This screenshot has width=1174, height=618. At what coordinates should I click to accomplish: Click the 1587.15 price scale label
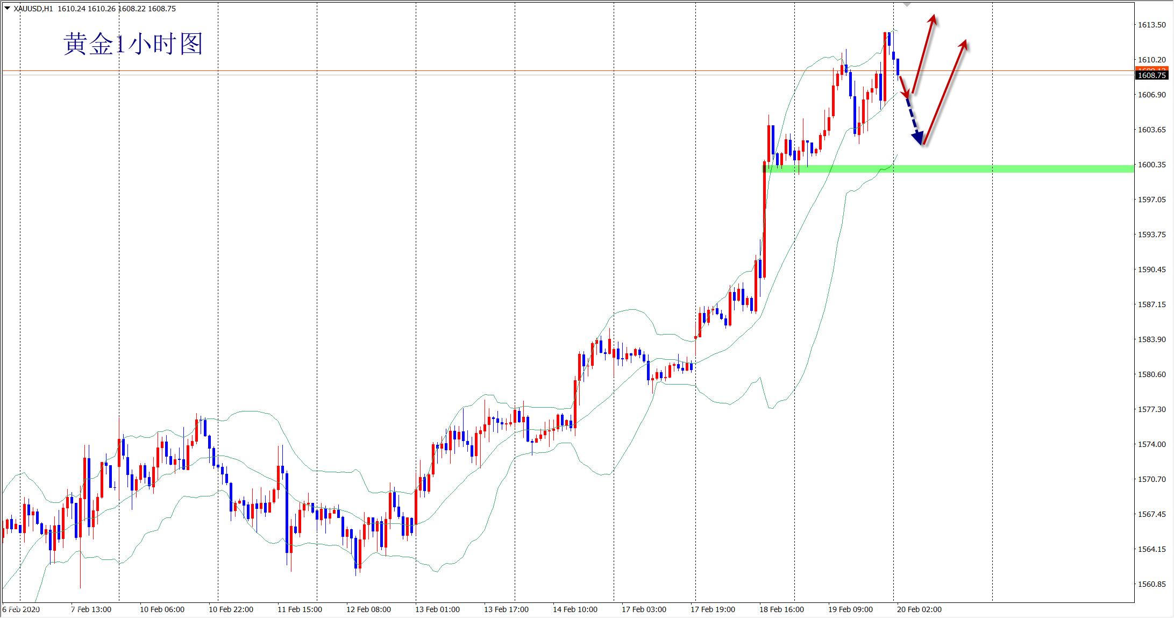coord(1151,304)
